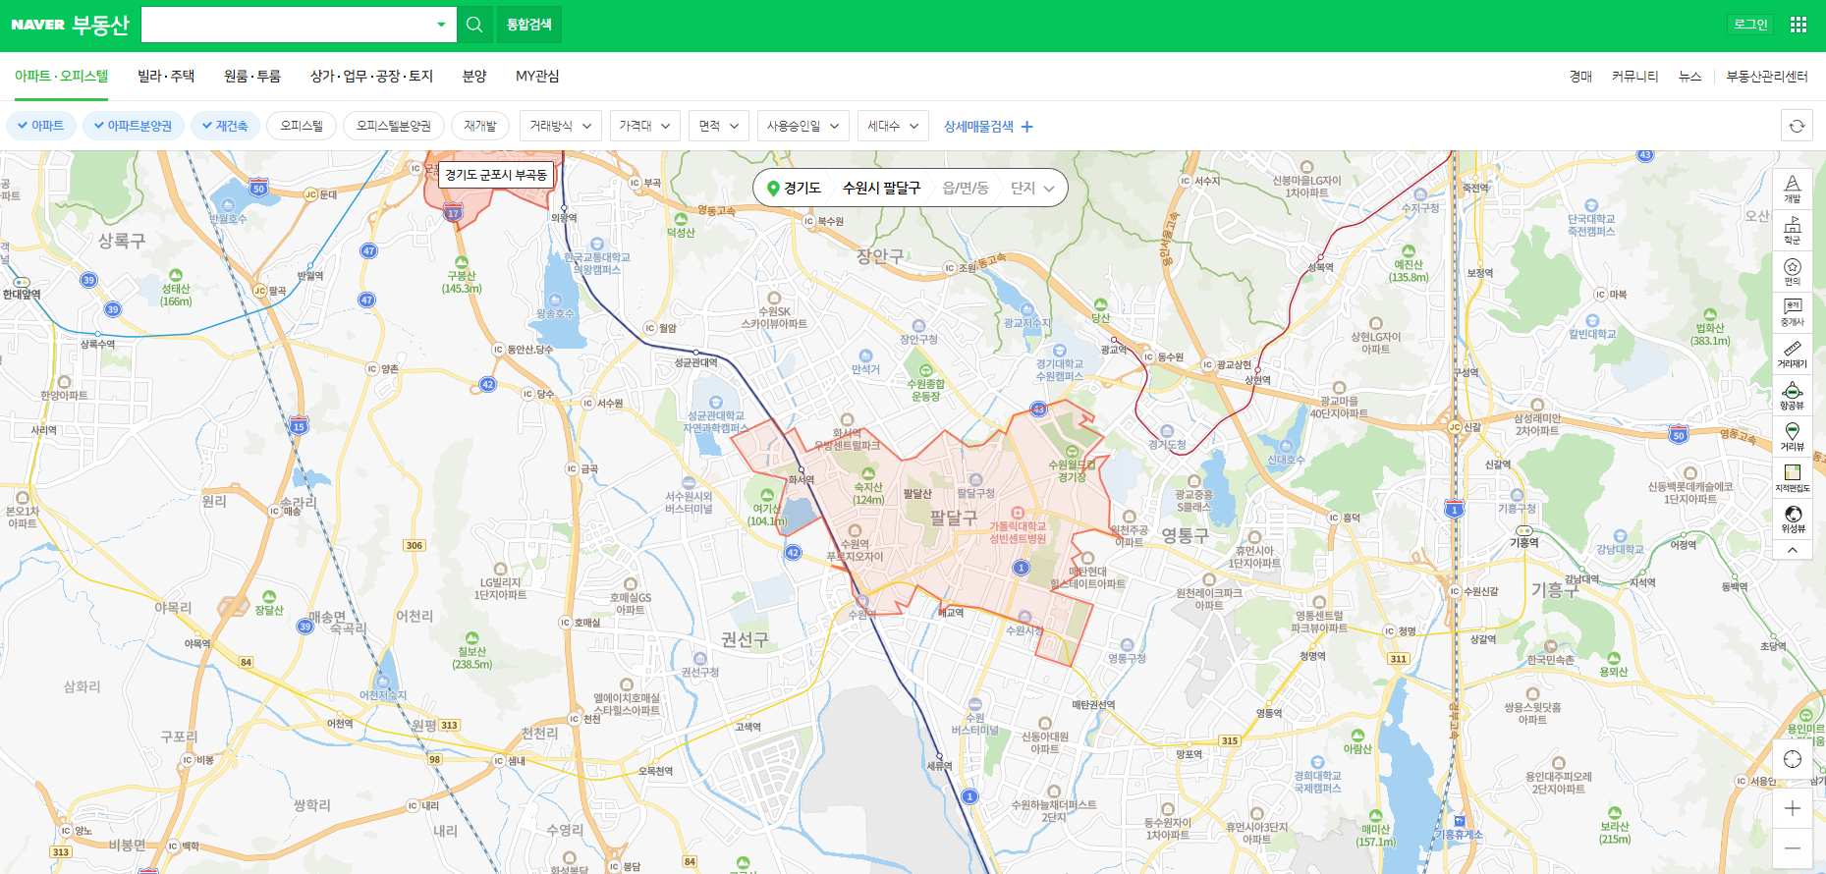Open the MY관심 tab
This screenshot has height=874, width=1826.
coord(537,76)
